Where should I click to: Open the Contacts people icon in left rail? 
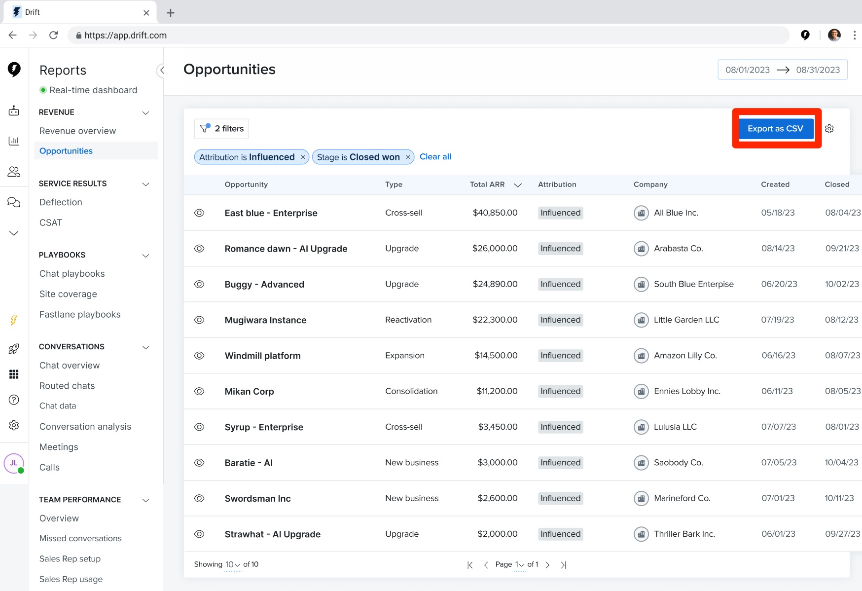[x=14, y=172]
